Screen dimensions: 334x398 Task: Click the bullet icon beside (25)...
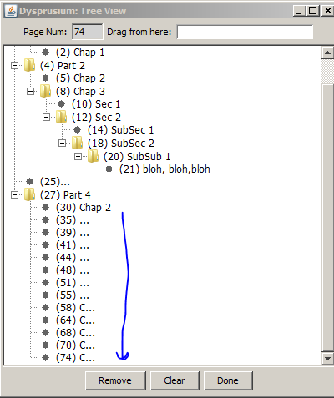click(29, 182)
